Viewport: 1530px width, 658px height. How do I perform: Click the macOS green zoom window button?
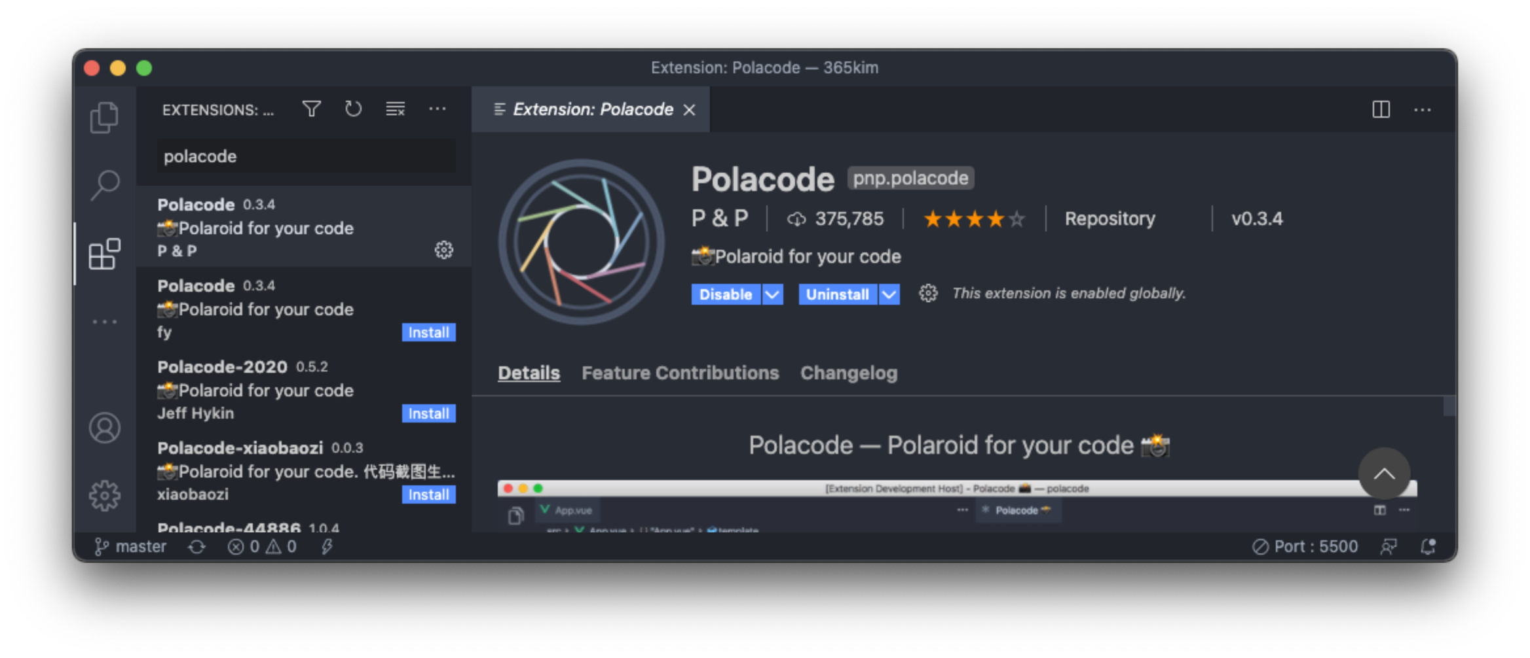[x=144, y=68]
